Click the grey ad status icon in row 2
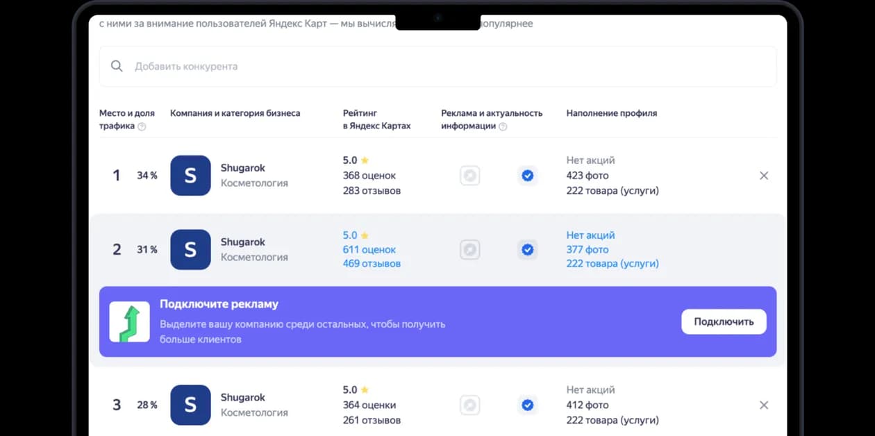This screenshot has height=436, width=875. click(470, 249)
